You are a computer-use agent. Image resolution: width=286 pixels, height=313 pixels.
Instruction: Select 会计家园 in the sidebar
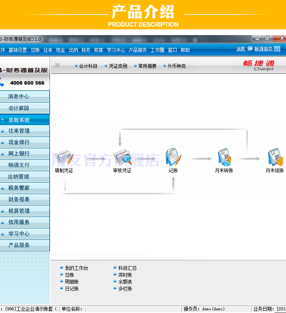pos(24,108)
